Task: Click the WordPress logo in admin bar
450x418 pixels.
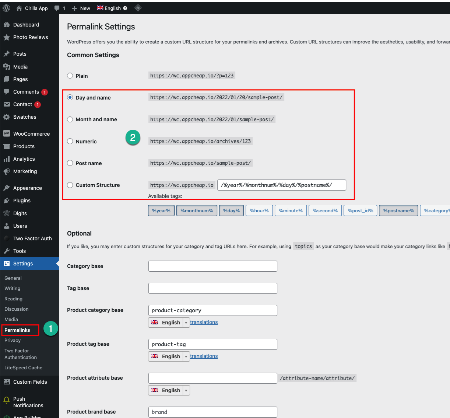Action: click(x=6, y=8)
